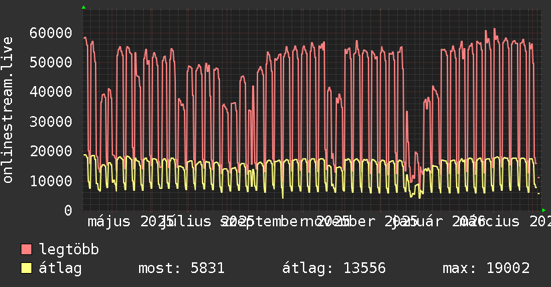This screenshot has height=287, width=551.
Task: Click the yellow átlag legend swatch
Action: 26,268
